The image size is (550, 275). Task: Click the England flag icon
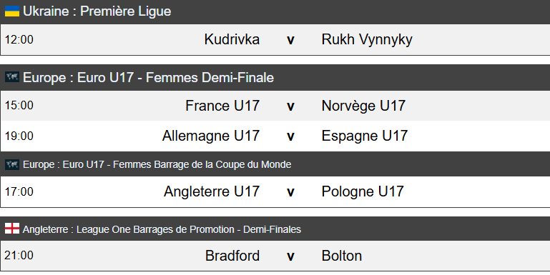pos(12,229)
